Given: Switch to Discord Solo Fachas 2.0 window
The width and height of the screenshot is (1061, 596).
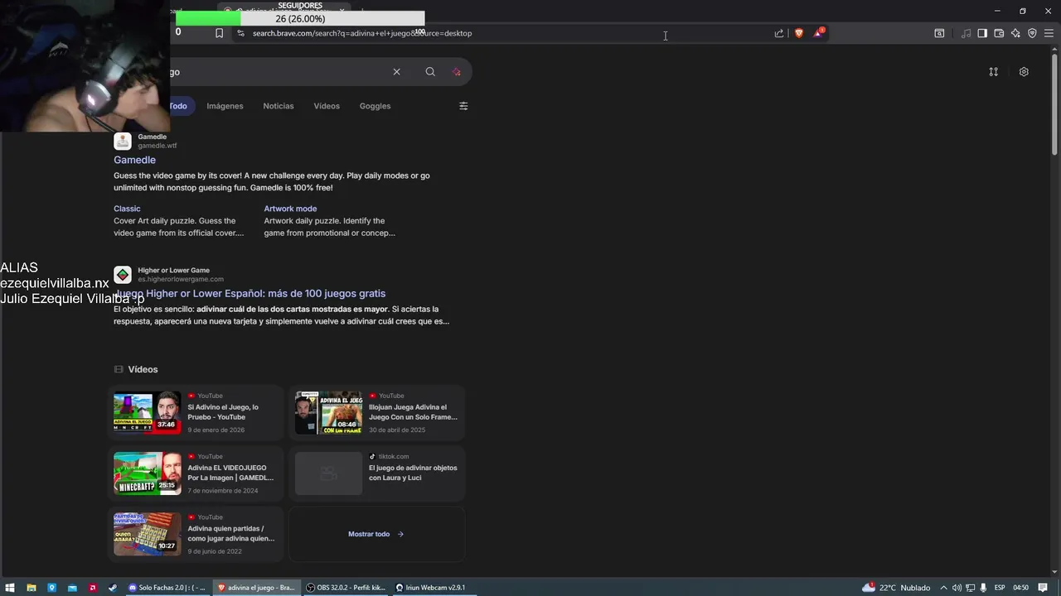Looking at the screenshot, I should (167, 588).
